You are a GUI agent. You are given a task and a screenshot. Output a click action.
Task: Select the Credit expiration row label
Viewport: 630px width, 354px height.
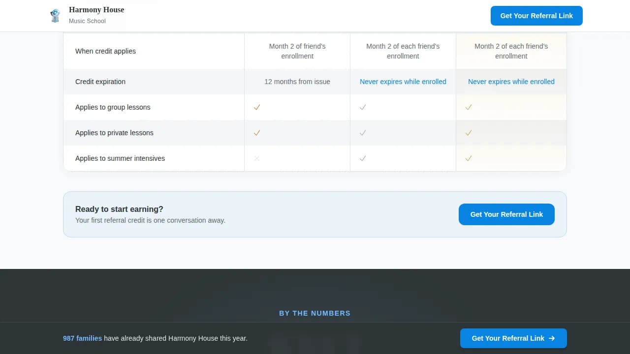point(100,82)
